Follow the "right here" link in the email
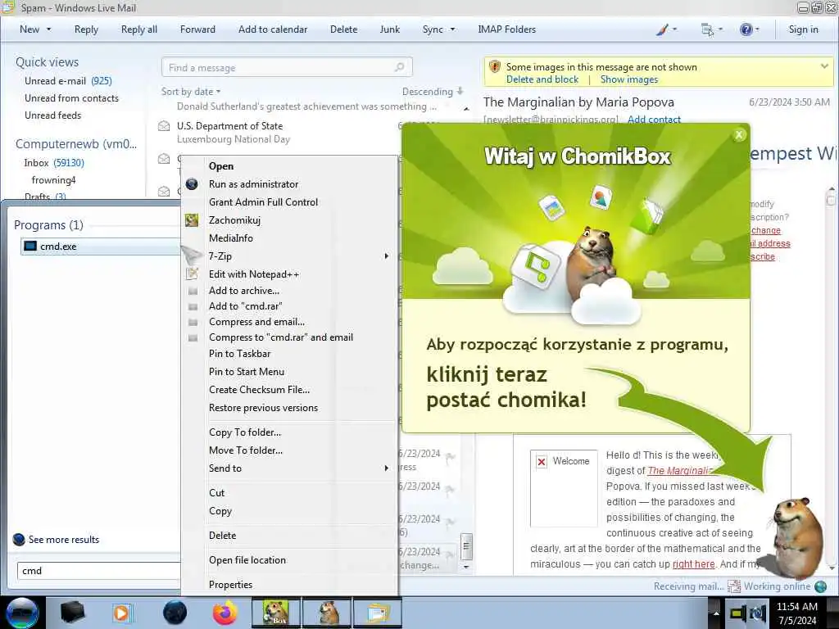This screenshot has height=629, width=839. tap(693, 564)
